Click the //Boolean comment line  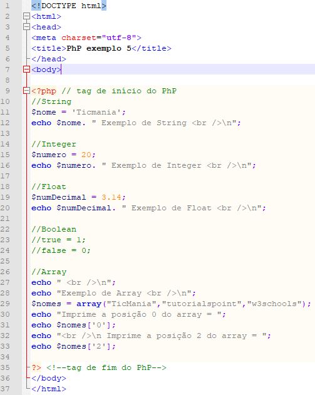[54, 229]
